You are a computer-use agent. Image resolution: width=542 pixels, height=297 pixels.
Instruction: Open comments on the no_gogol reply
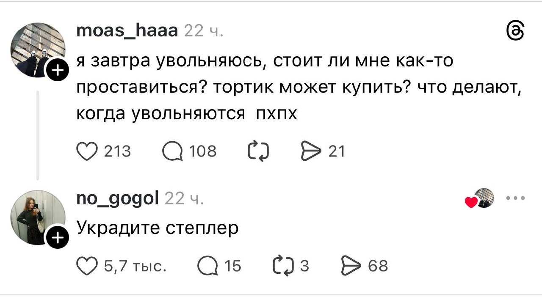(x=207, y=266)
